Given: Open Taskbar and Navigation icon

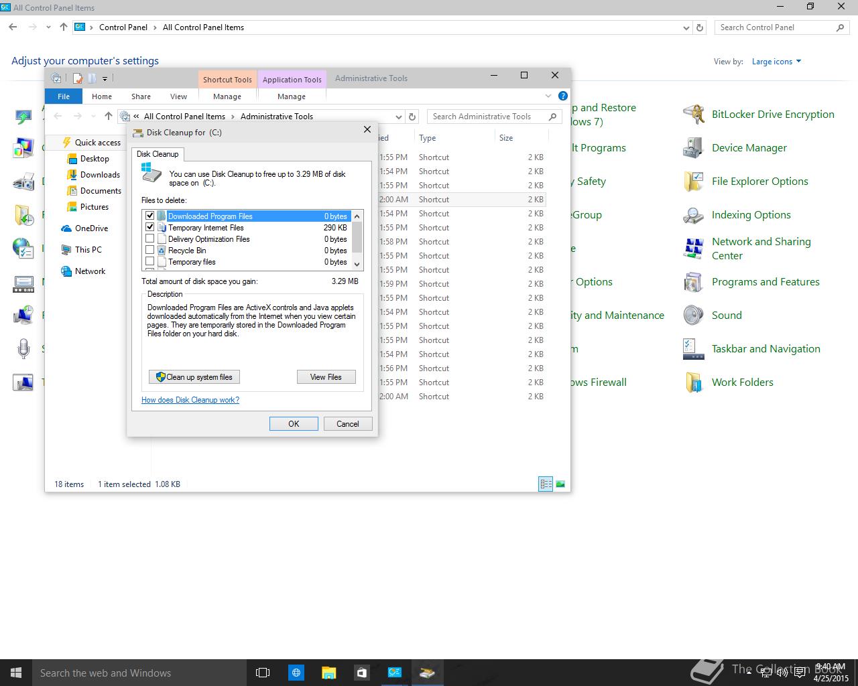Looking at the screenshot, I should click(694, 349).
